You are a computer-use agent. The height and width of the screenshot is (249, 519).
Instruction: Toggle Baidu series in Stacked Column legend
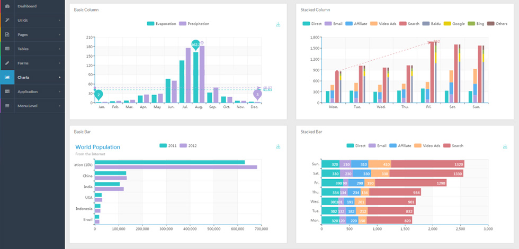tap(431, 24)
